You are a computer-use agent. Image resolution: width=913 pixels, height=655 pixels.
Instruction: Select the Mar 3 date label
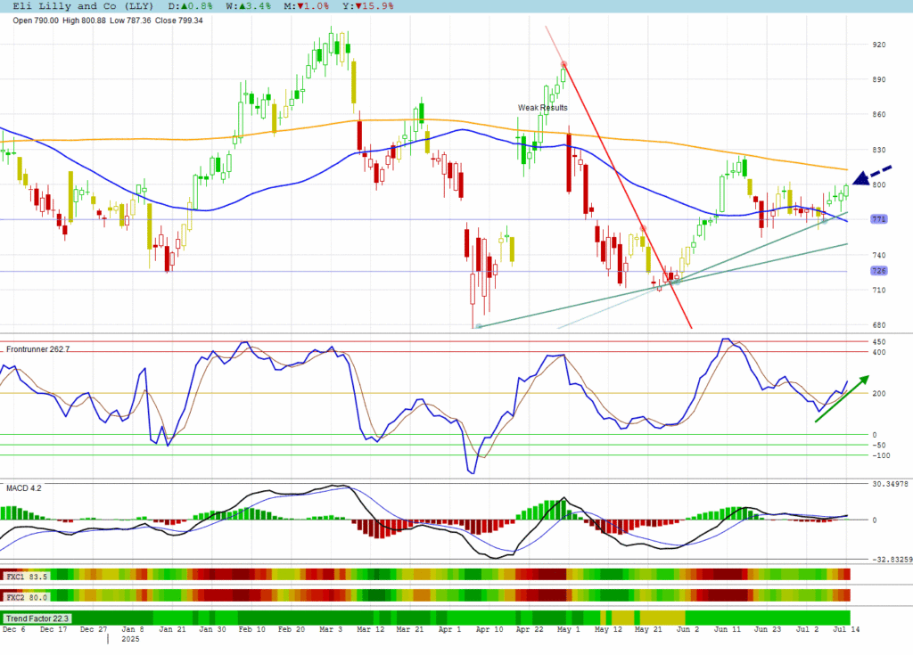(x=331, y=629)
